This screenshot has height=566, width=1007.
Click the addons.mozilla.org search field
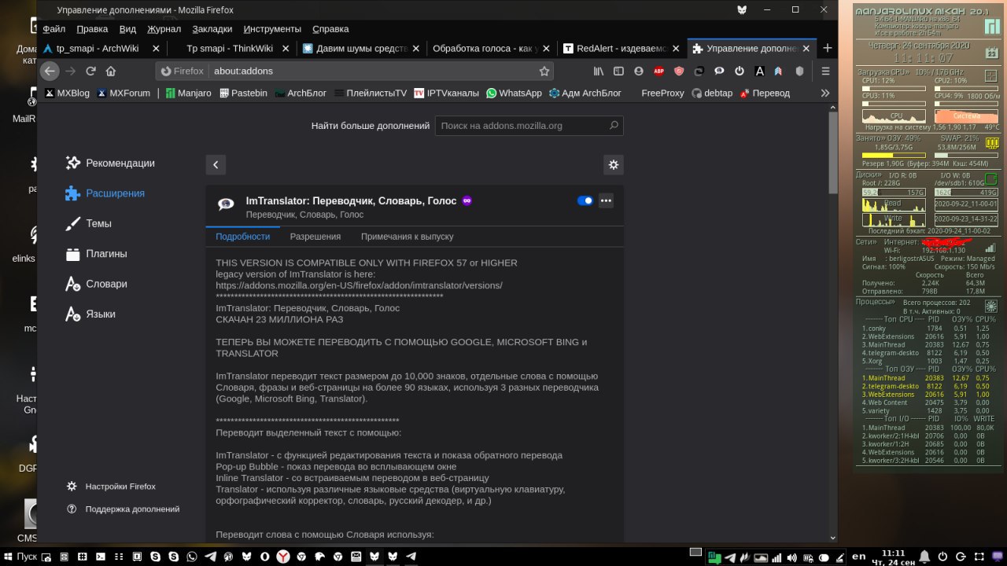coord(529,126)
